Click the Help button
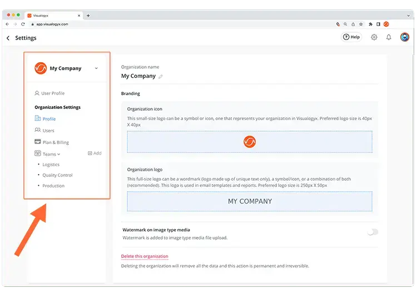The height and width of the screenshot is (298, 417). [x=351, y=37]
